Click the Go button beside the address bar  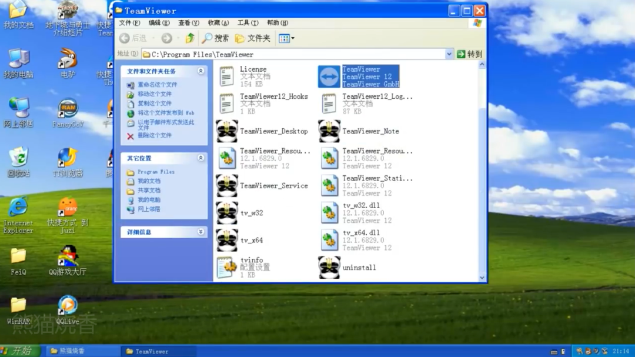coord(469,54)
